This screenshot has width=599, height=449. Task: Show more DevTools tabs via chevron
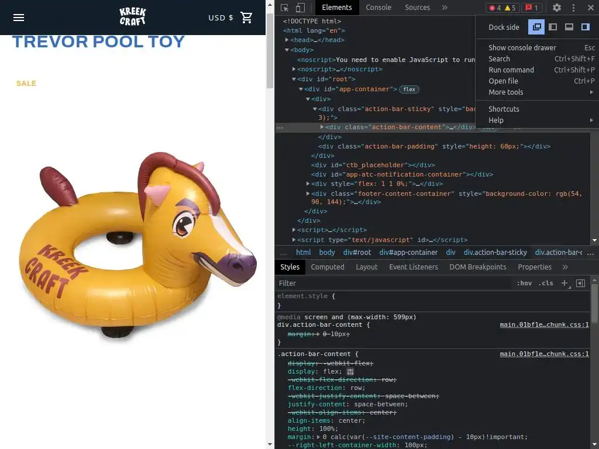click(x=445, y=8)
